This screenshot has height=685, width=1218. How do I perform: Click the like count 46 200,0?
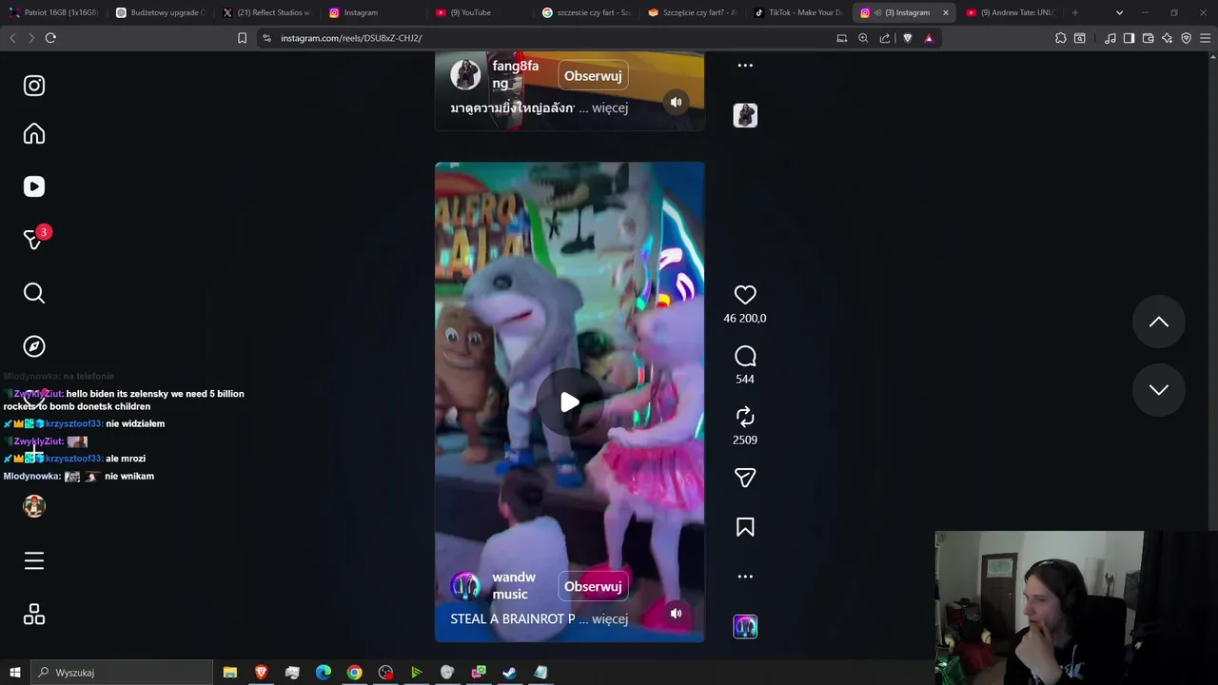click(745, 318)
